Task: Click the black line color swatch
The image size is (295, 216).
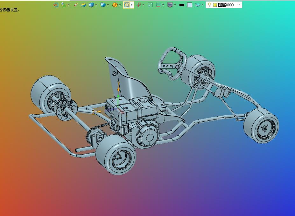Action: pos(182,5)
